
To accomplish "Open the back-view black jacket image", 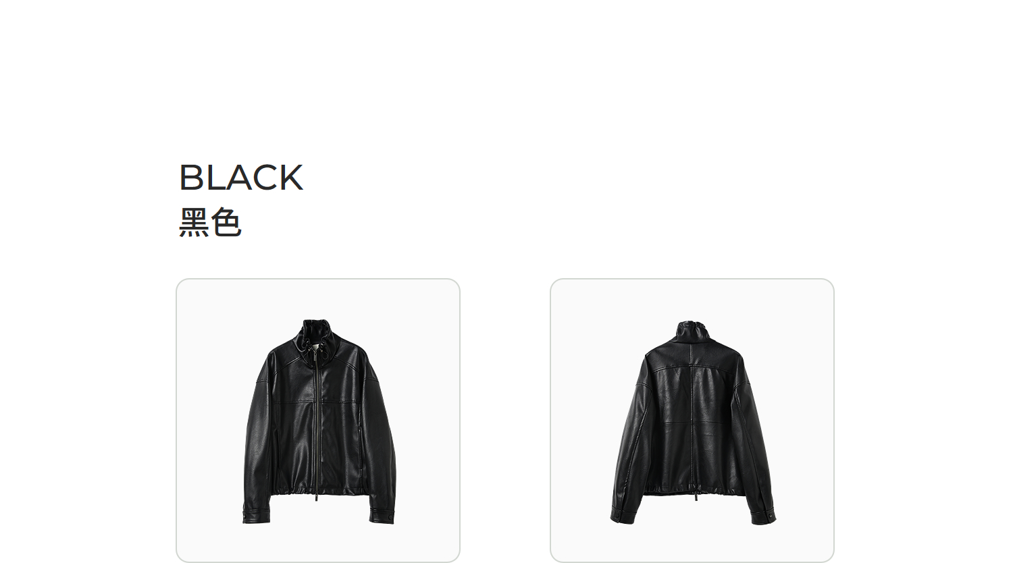I will pos(692,420).
